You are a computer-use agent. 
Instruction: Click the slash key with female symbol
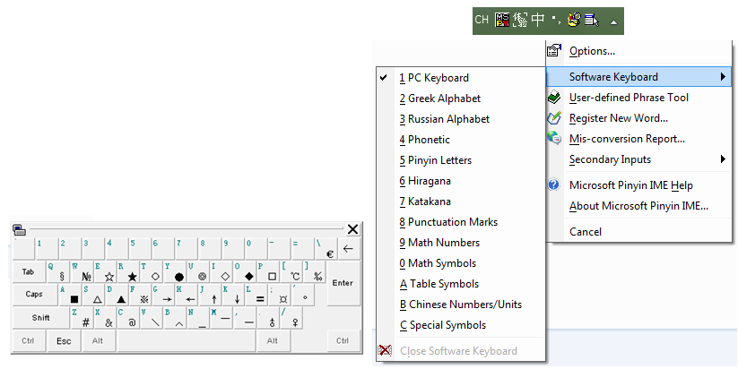(x=291, y=318)
